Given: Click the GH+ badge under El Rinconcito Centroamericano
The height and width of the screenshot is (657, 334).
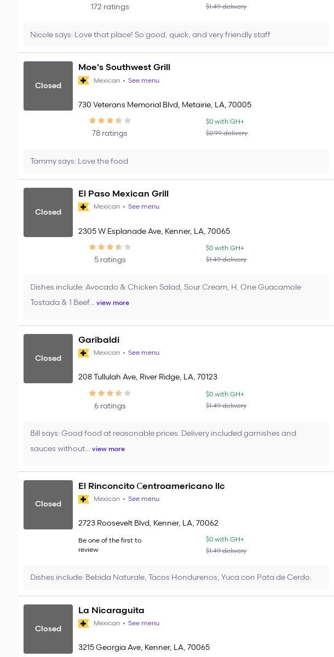Looking at the screenshot, I should point(84,499).
